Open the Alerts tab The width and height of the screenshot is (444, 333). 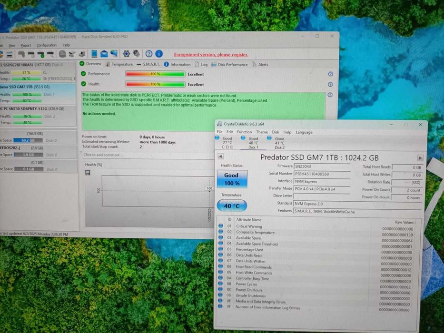[x=260, y=65]
